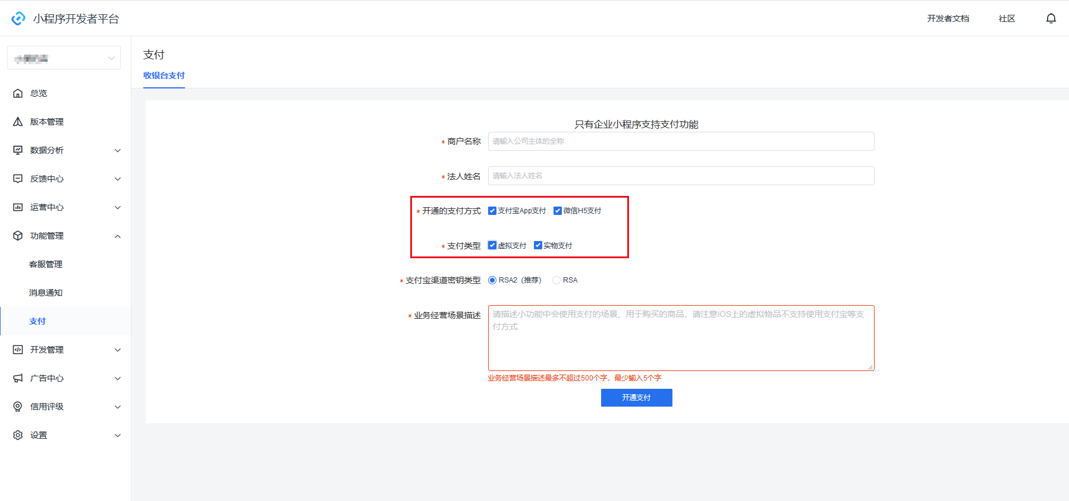1069x501 pixels.
Task: Click the platform logo icon
Action: coord(18,18)
